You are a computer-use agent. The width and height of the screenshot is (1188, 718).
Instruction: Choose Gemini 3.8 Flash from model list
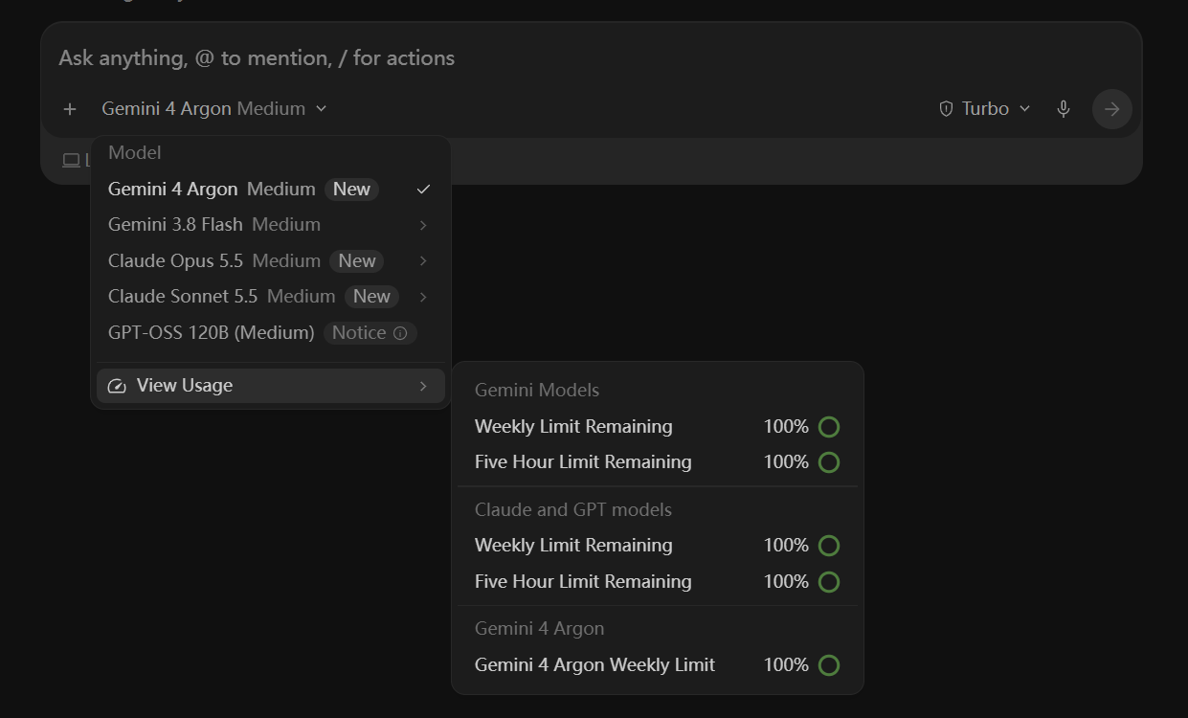(x=271, y=225)
